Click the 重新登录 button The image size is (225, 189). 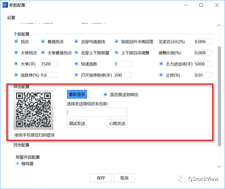77,94
